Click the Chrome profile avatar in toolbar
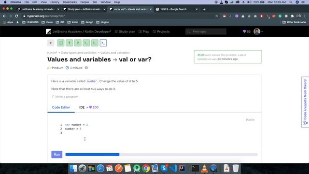 (x=298, y=16)
